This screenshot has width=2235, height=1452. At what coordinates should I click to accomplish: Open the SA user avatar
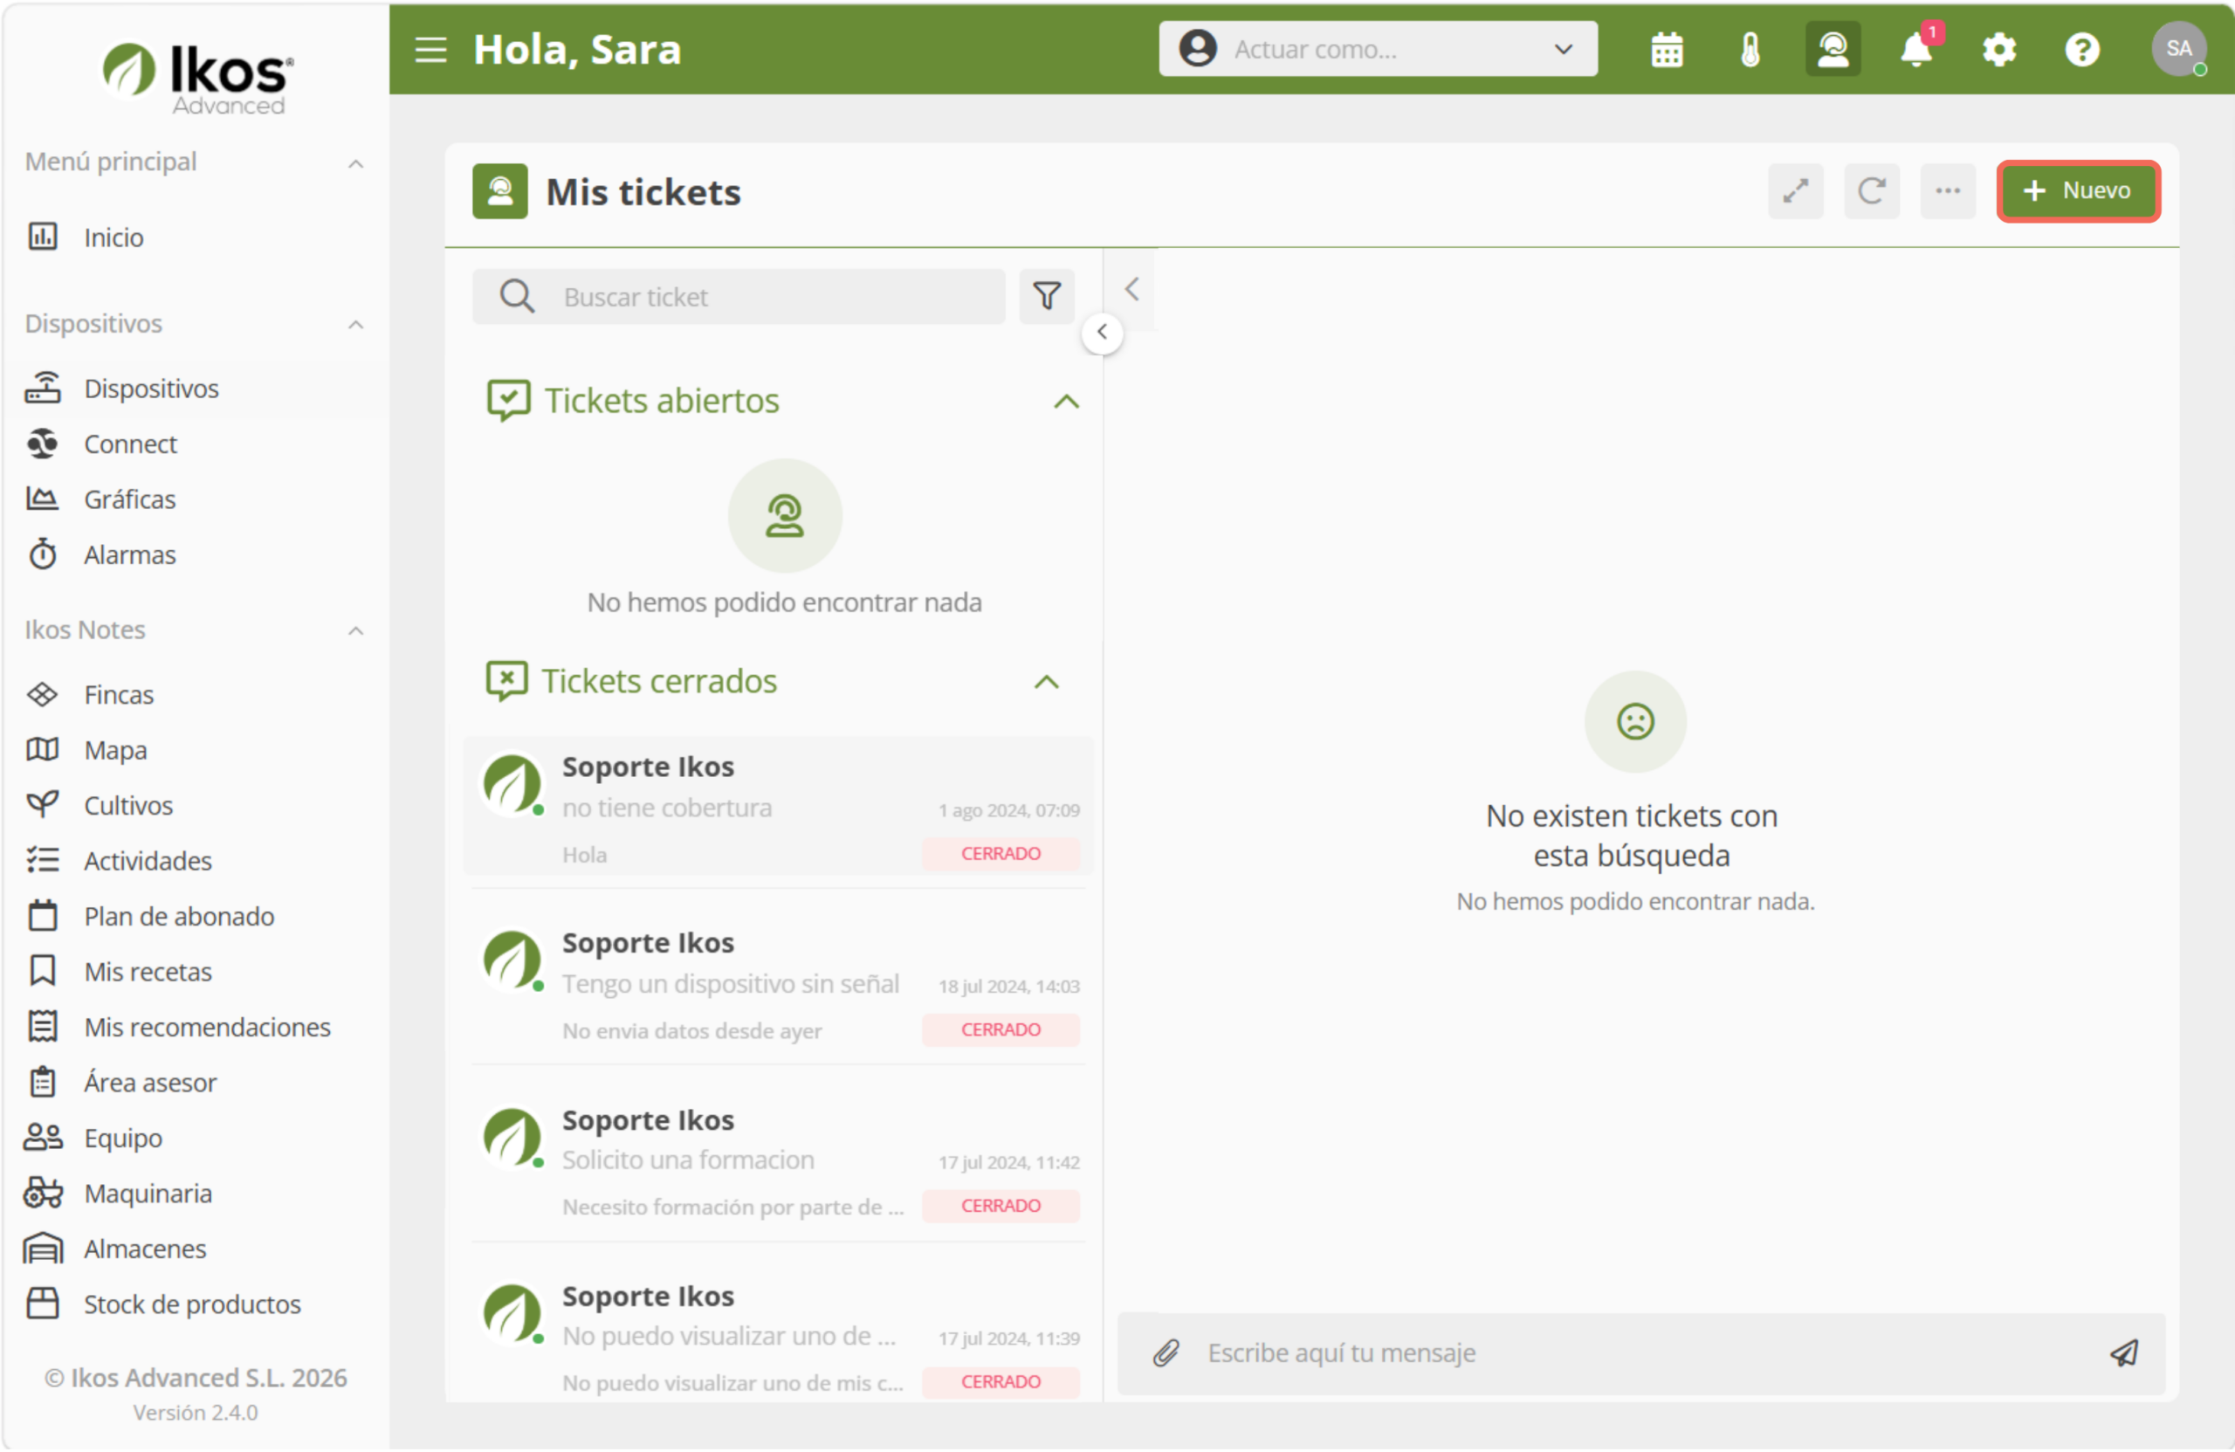[x=2178, y=49]
